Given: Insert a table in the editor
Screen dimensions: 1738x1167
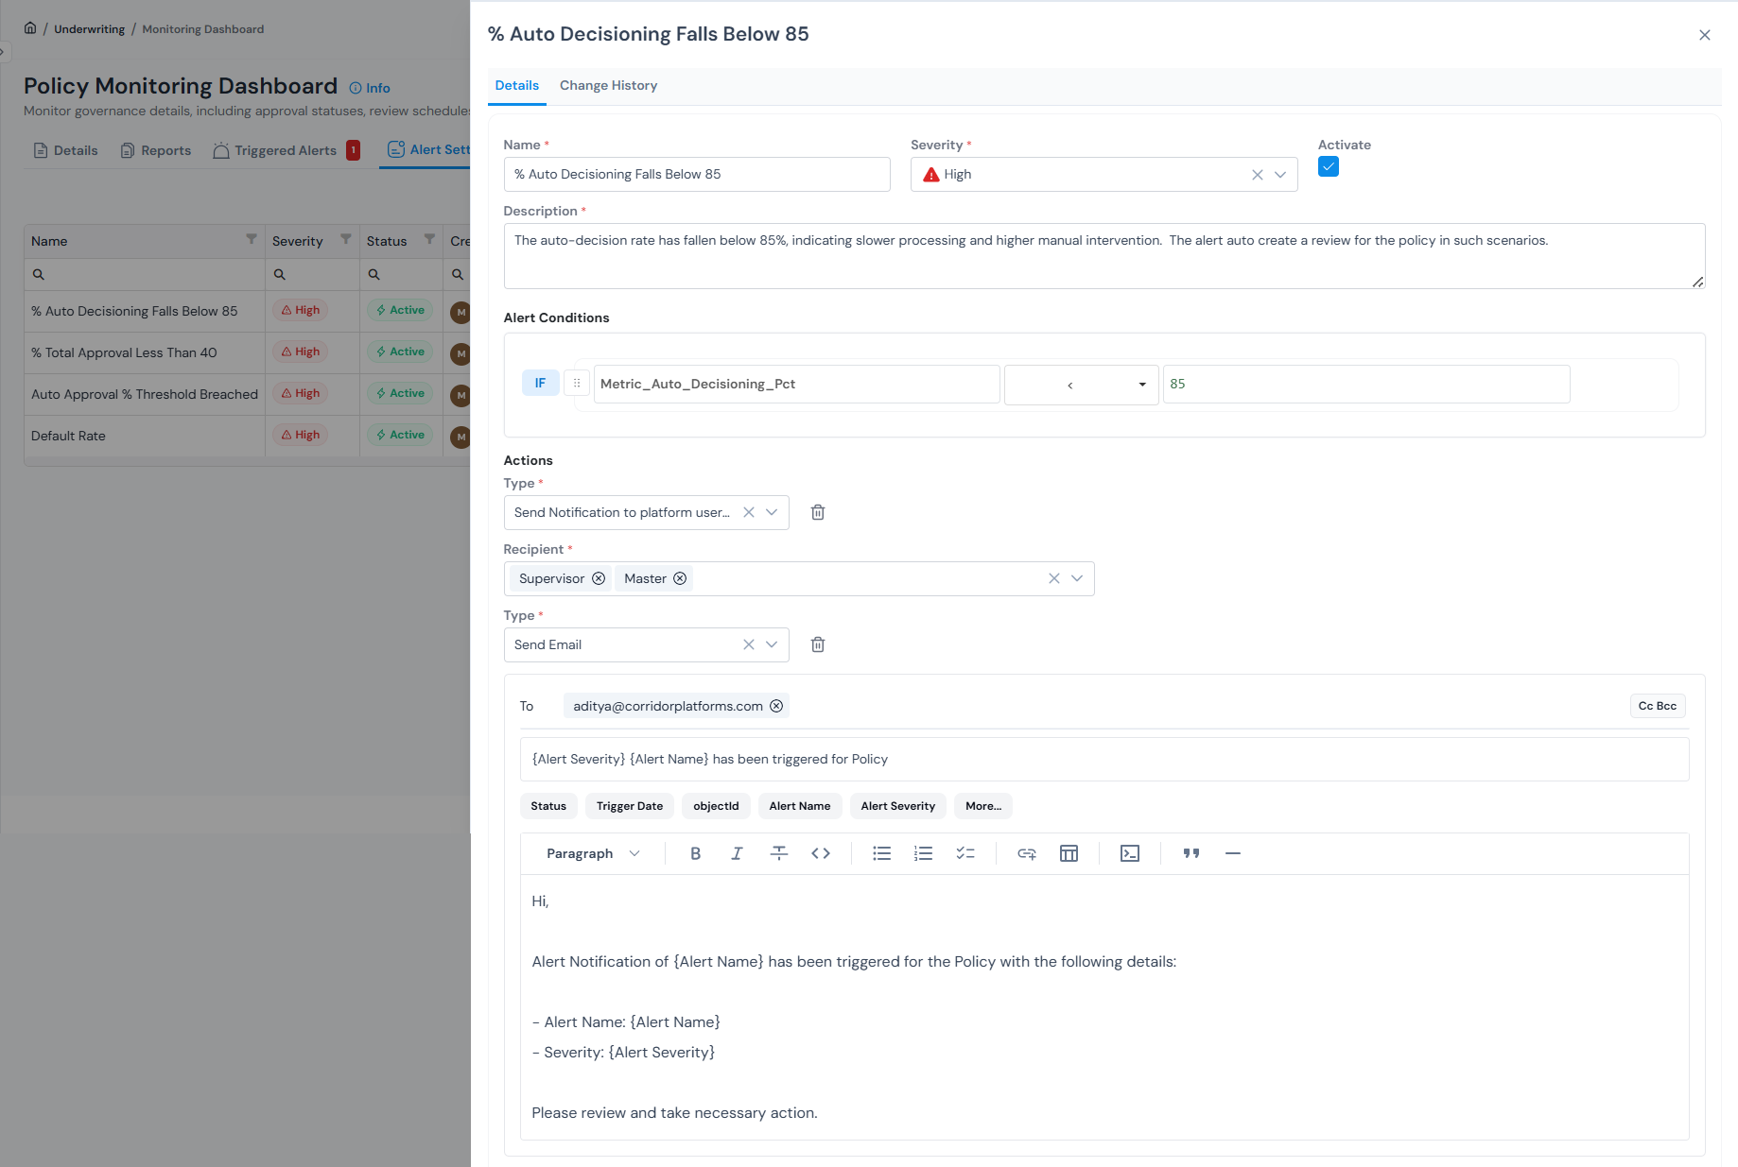Looking at the screenshot, I should (x=1069, y=853).
